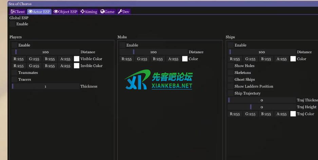Open the Mobs Color swatch picker
318x160 pixels.
[185, 59]
